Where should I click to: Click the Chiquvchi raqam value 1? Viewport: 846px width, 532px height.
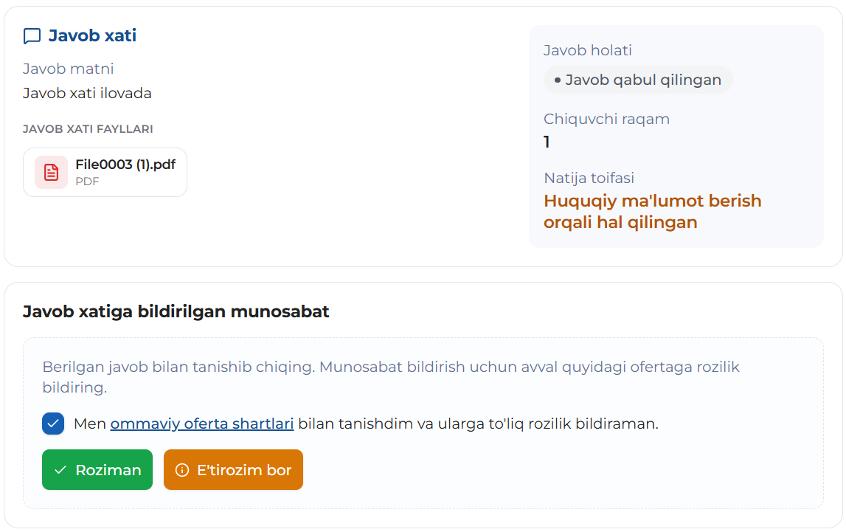tap(547, 142)
